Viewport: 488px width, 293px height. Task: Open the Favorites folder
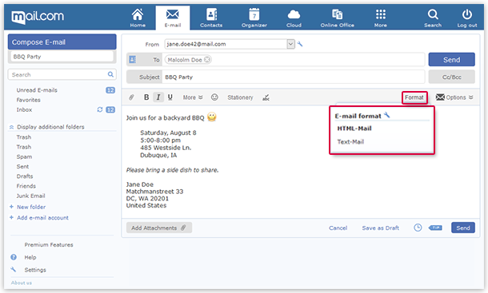28,100
